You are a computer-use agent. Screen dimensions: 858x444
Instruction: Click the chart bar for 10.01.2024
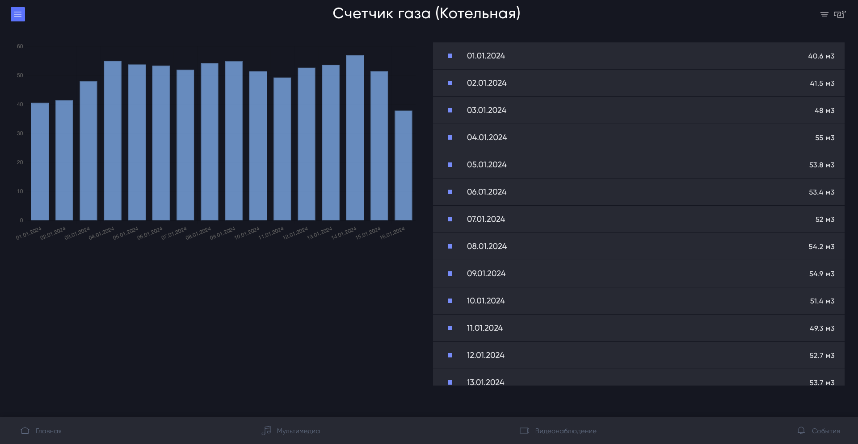pos(258,146)
